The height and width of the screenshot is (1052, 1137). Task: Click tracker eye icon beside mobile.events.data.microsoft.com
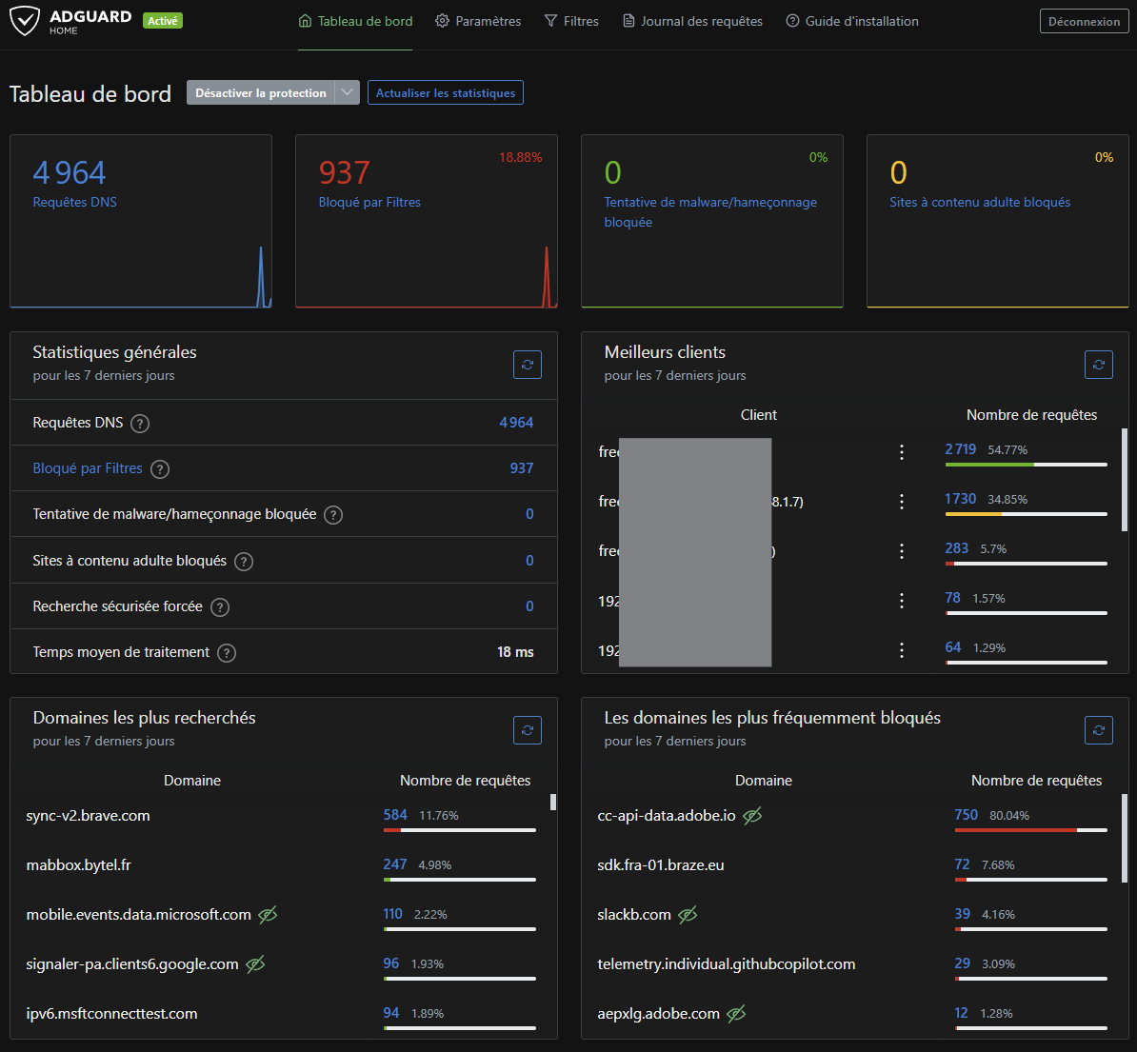268,915
